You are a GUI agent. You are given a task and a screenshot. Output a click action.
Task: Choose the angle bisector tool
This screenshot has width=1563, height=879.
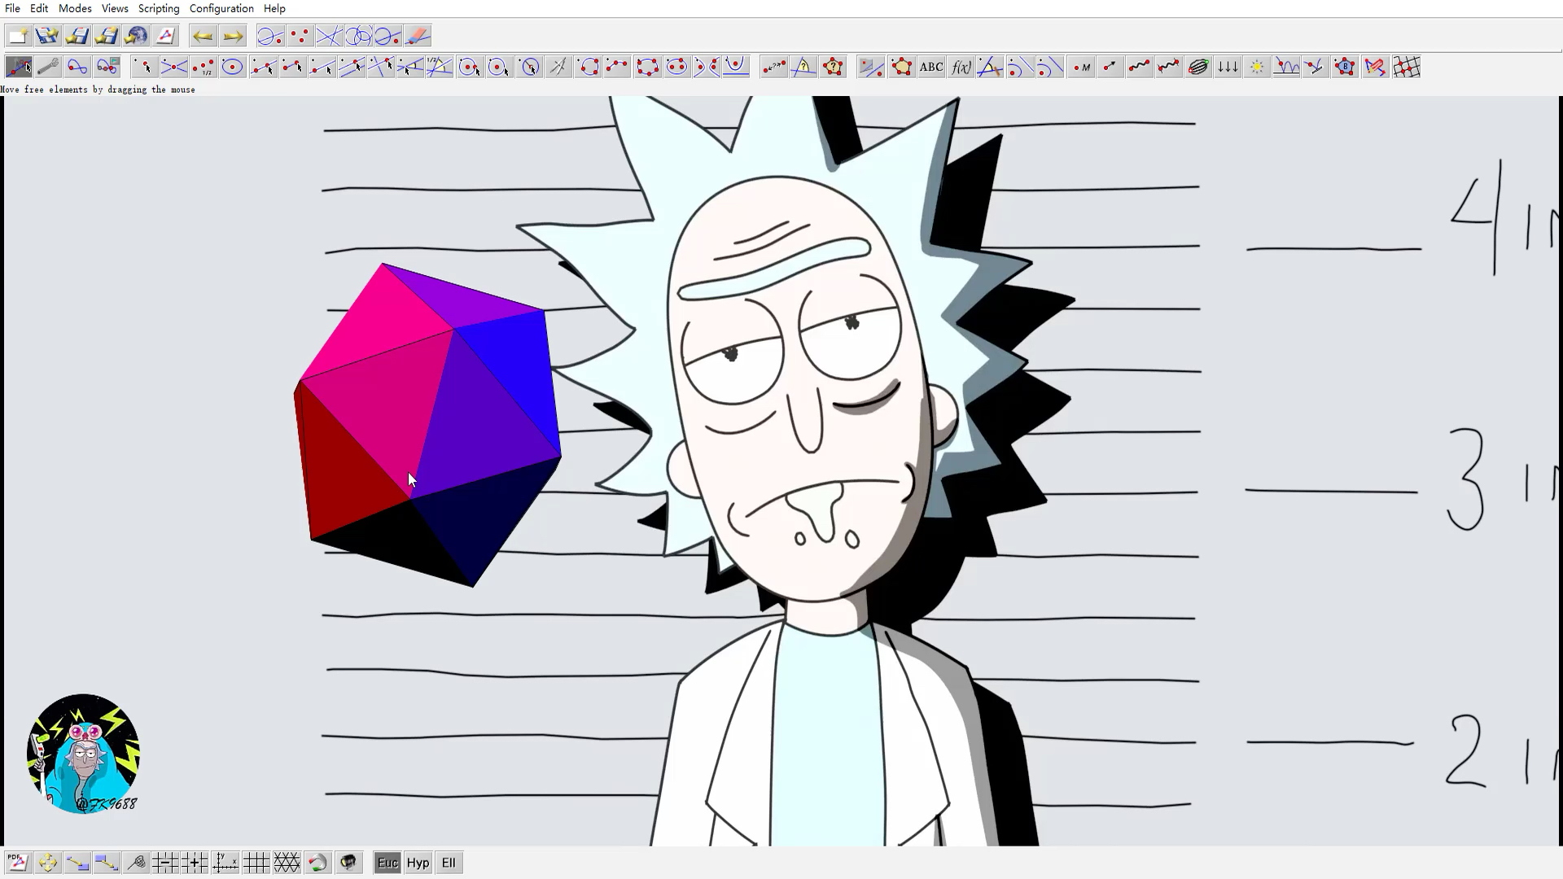click(x=440, y=67)
